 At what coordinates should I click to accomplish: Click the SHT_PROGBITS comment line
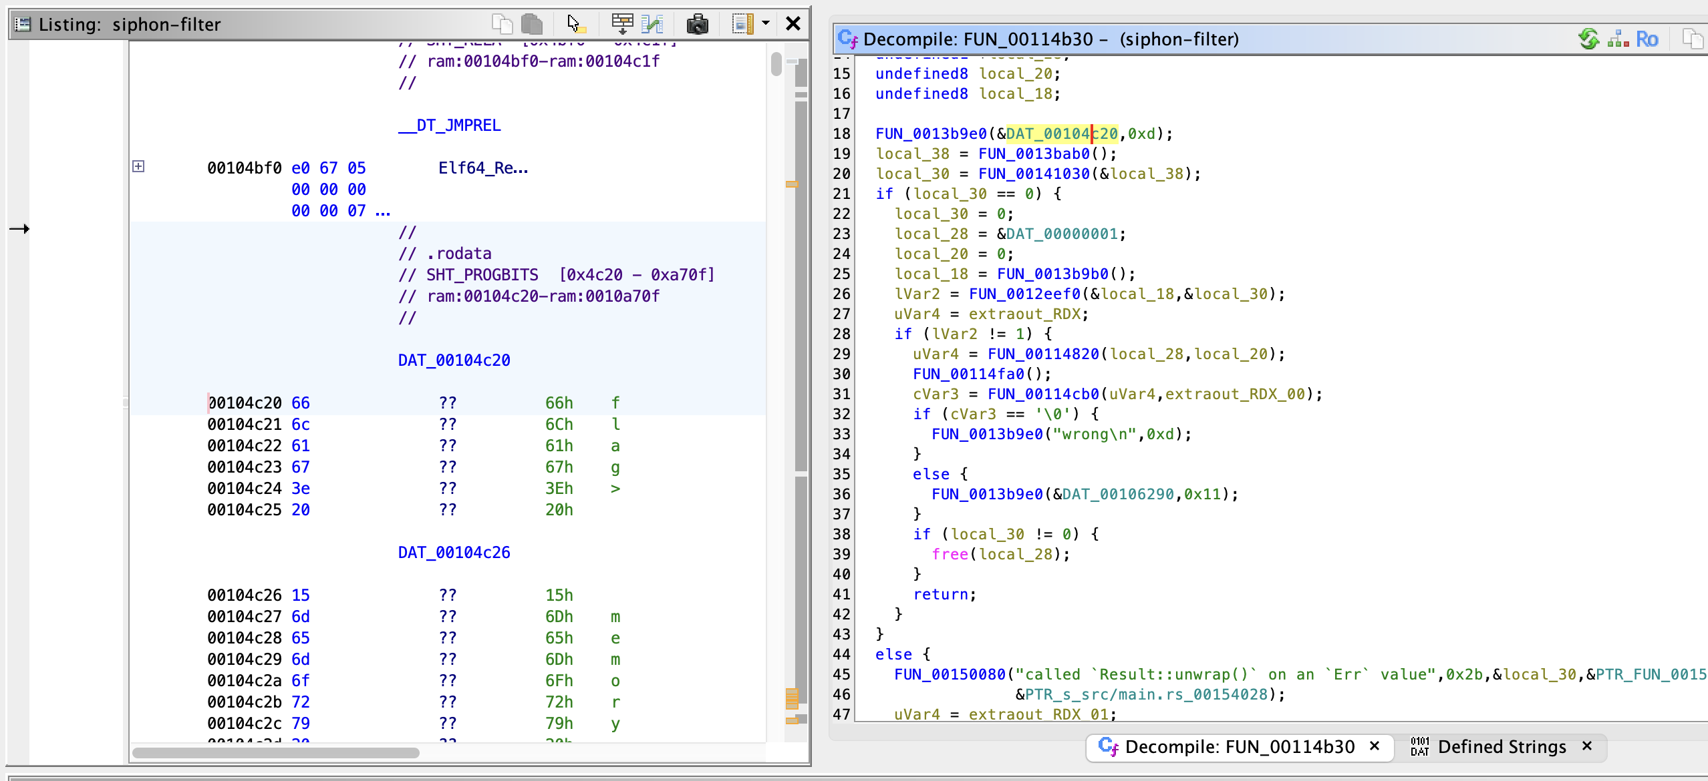557,275
